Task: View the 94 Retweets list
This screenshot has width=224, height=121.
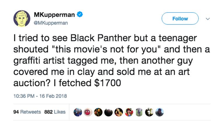Action: (27, 112)
